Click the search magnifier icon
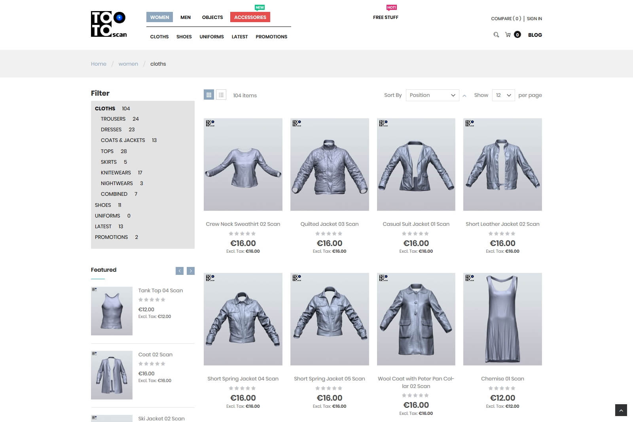This screenshot has width=633, height=422. coord(496,35)
